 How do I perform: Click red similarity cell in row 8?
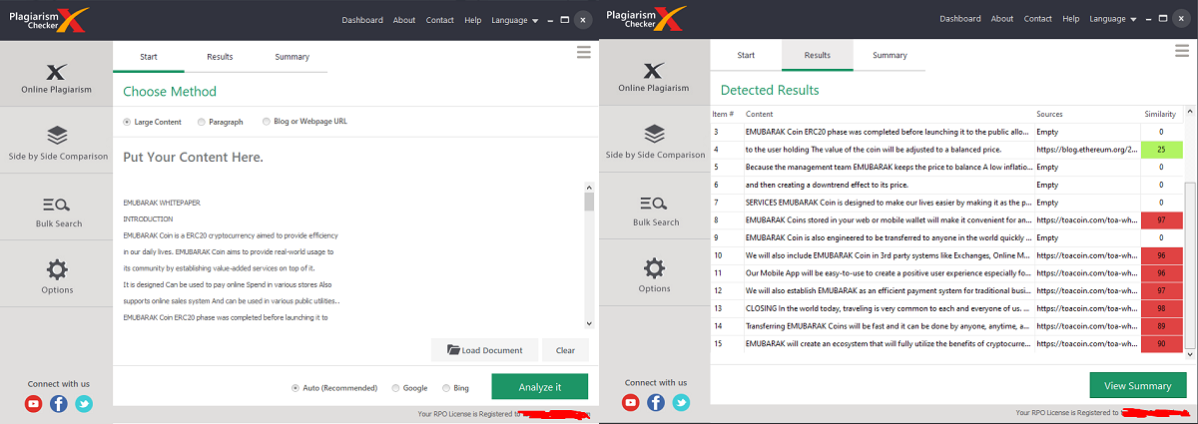(1161, 219)
